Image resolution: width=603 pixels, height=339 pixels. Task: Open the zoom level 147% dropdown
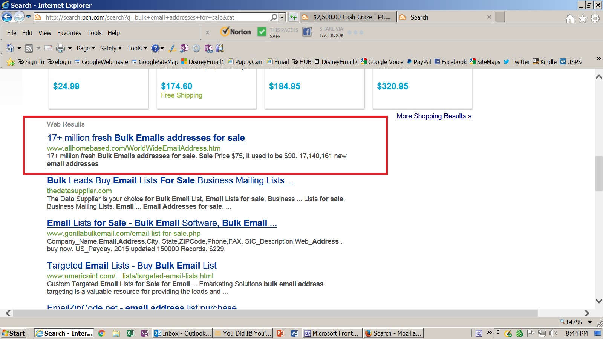(590, 322)
